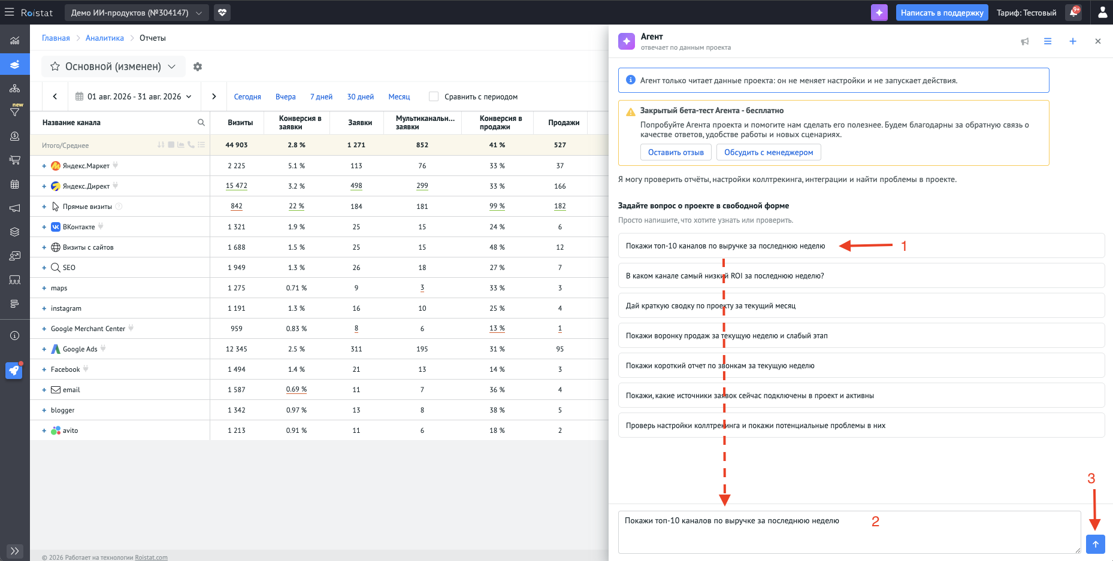Click the channel name search magnifier

[201, 122]
